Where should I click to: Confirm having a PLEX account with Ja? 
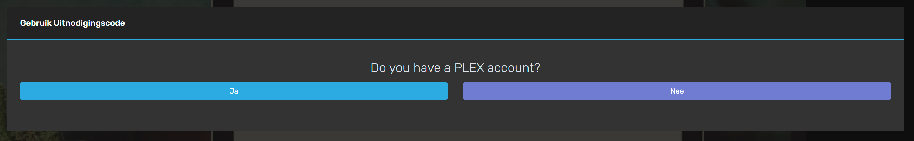tap(234, 91)
